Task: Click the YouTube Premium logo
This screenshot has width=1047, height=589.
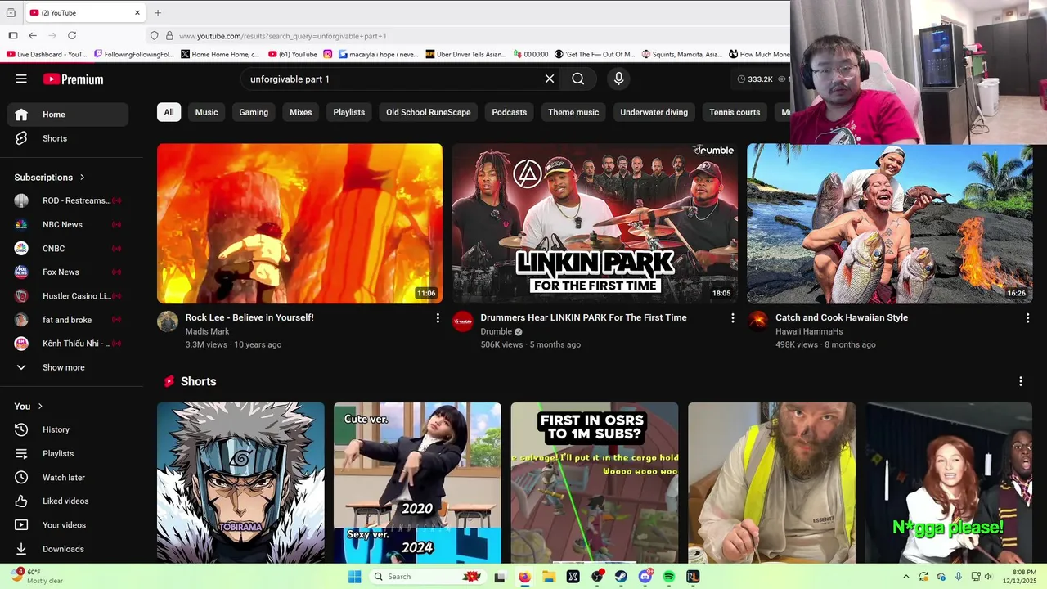Action: pos(73,79)
